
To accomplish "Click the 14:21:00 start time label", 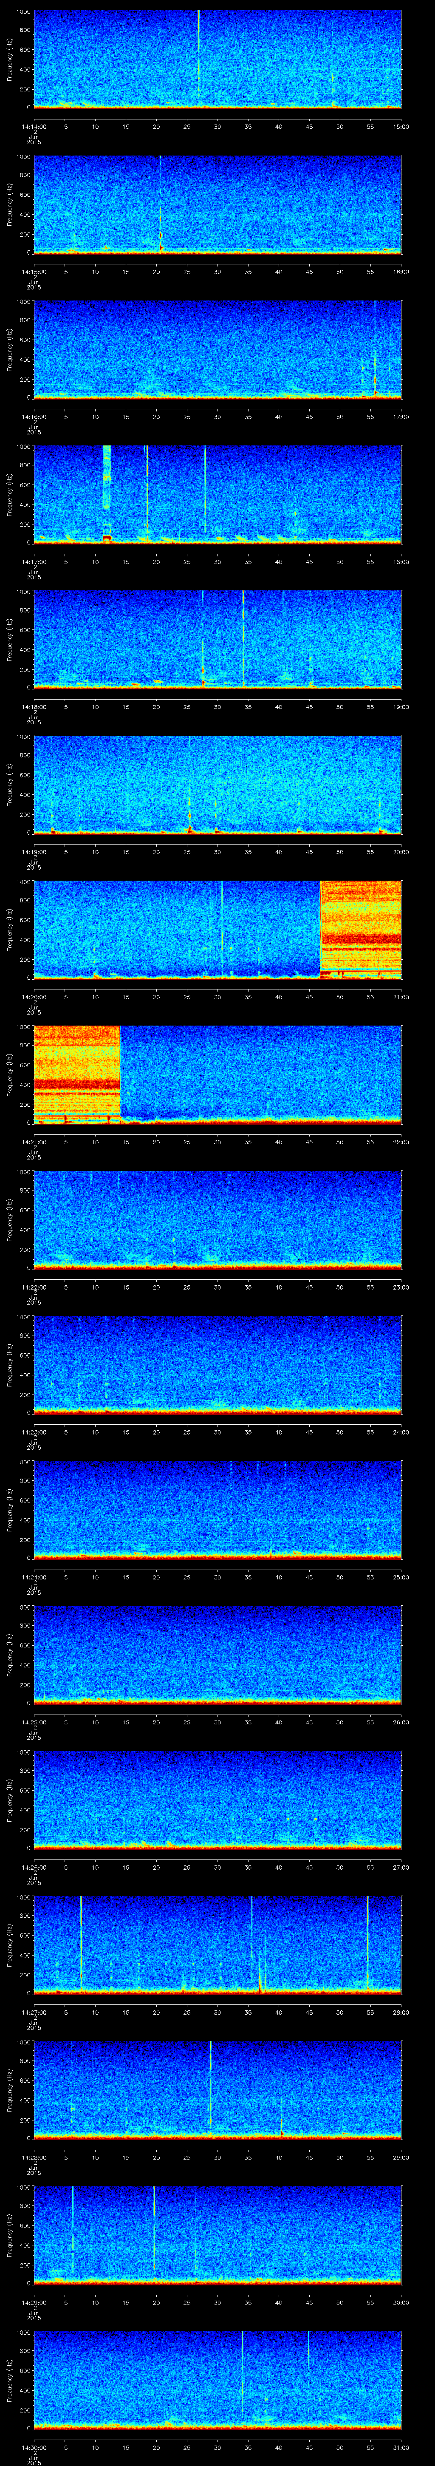I will pyautogui.click(x=34, y=1141).
